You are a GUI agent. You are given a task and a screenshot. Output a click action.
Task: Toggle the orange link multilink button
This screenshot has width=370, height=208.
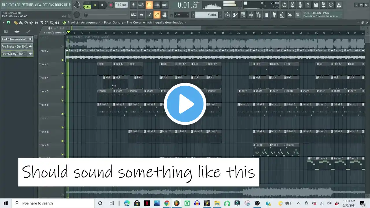click(157, 15)
